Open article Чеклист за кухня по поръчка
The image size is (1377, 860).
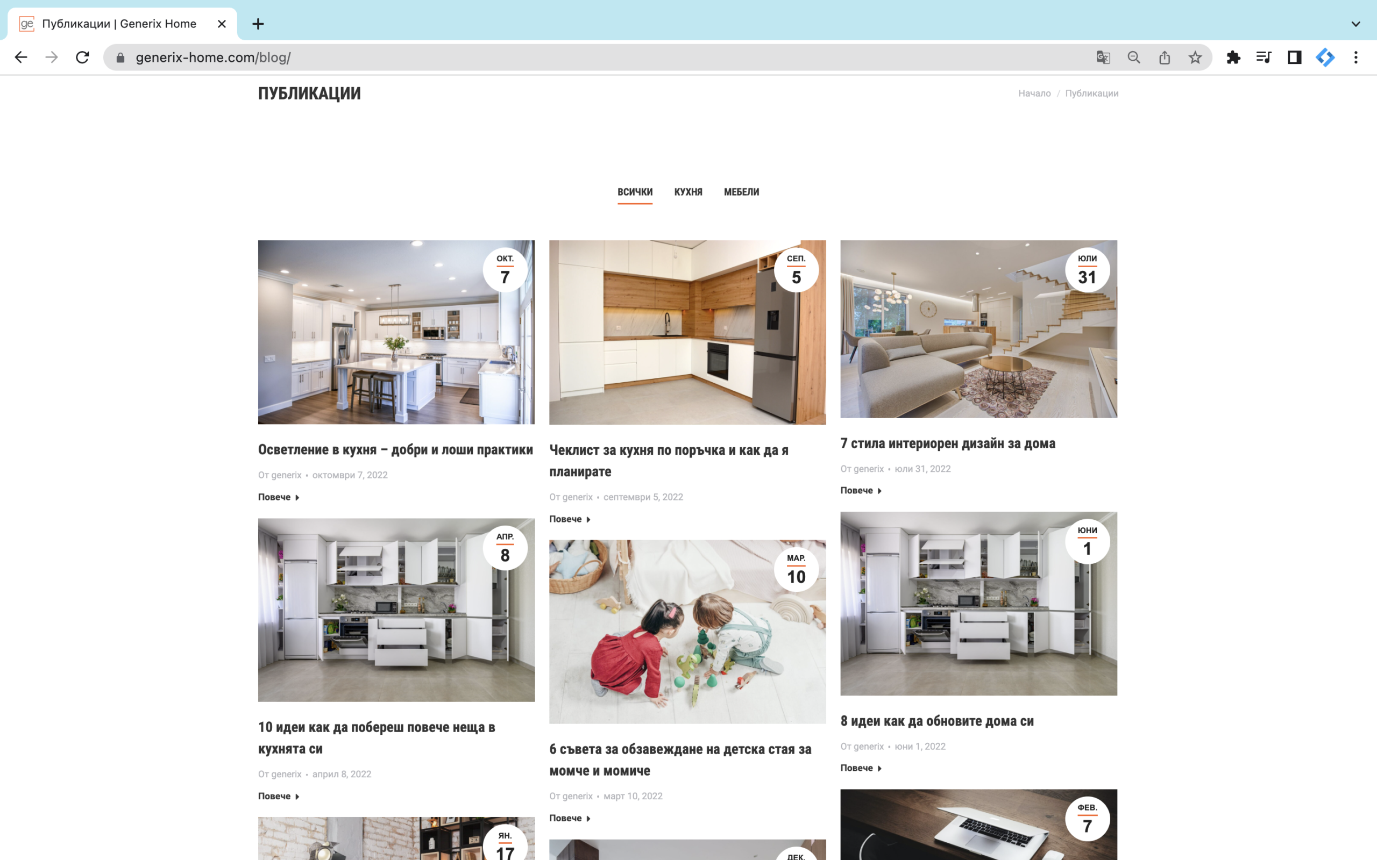[669, 461]
